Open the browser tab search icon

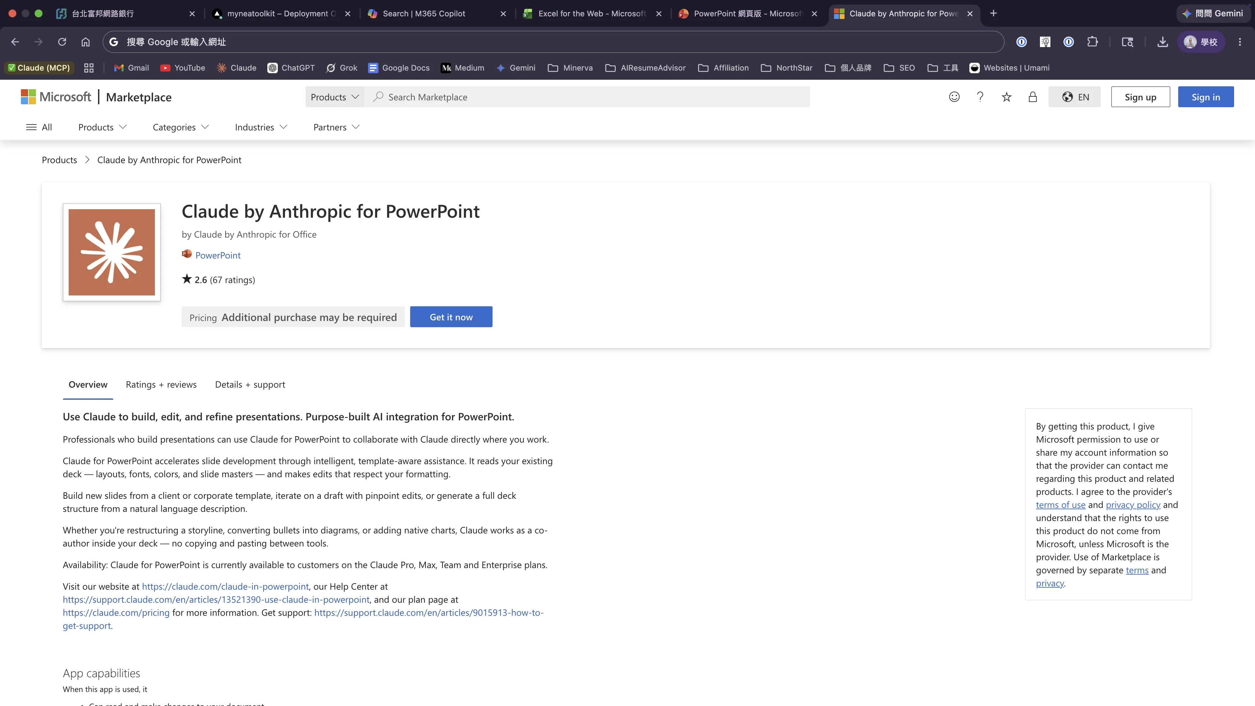[x=1127, y=42]
